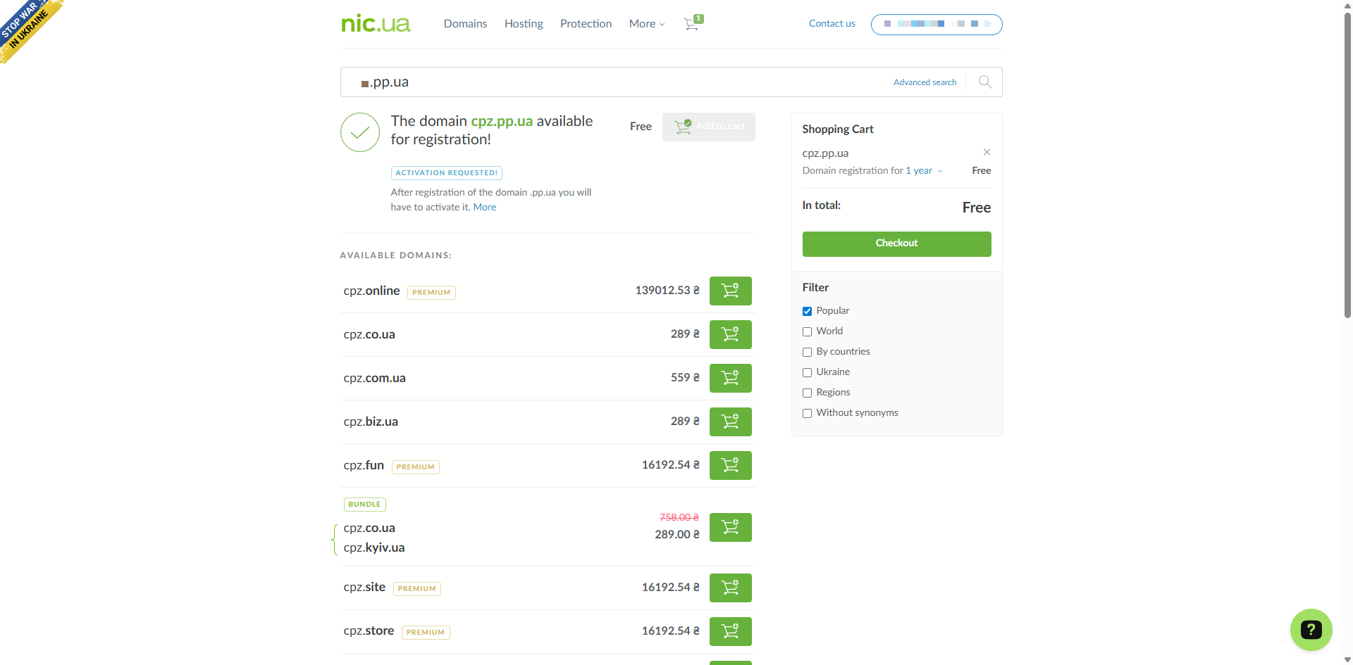Add cpz.com.ua to cart
The height and width of the screenshot is (665, 1353).
click(x=730, y=378)
